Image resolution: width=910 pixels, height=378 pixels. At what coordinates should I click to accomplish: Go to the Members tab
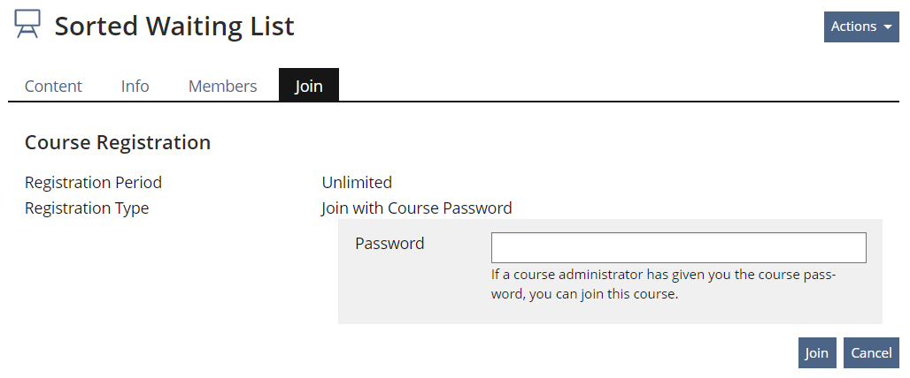coord(223,86)
